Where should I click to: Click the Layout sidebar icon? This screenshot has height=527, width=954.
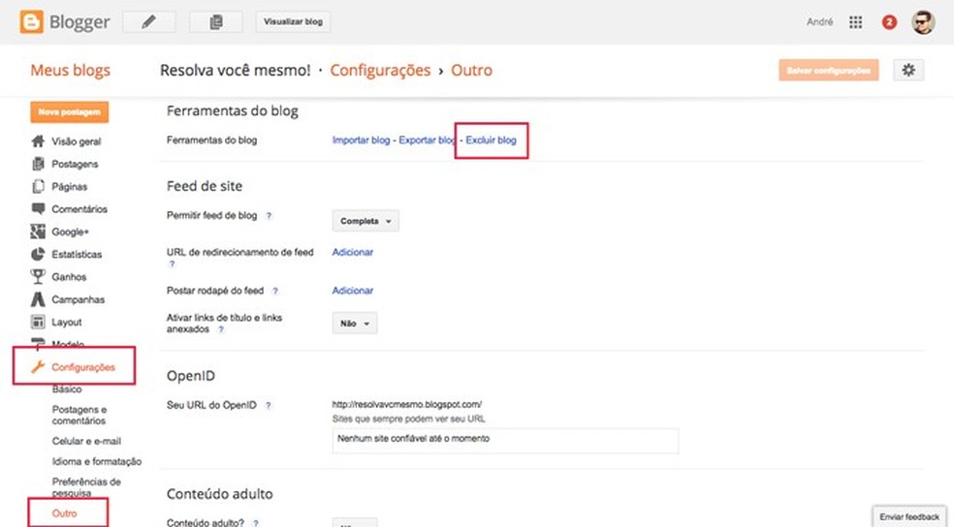click(38, 322)
